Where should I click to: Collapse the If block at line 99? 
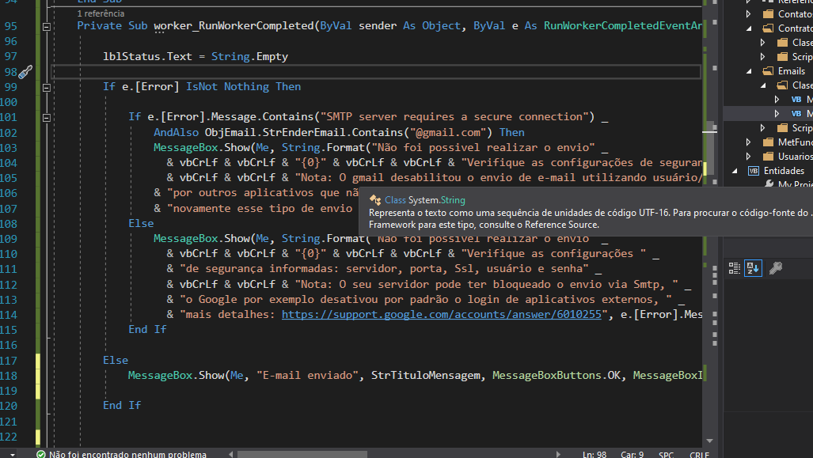[x=46, y=88]
